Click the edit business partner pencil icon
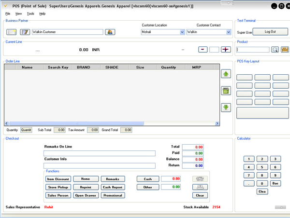Image resolution: width=290 pixels, height=218 pixels. (25, 32)
